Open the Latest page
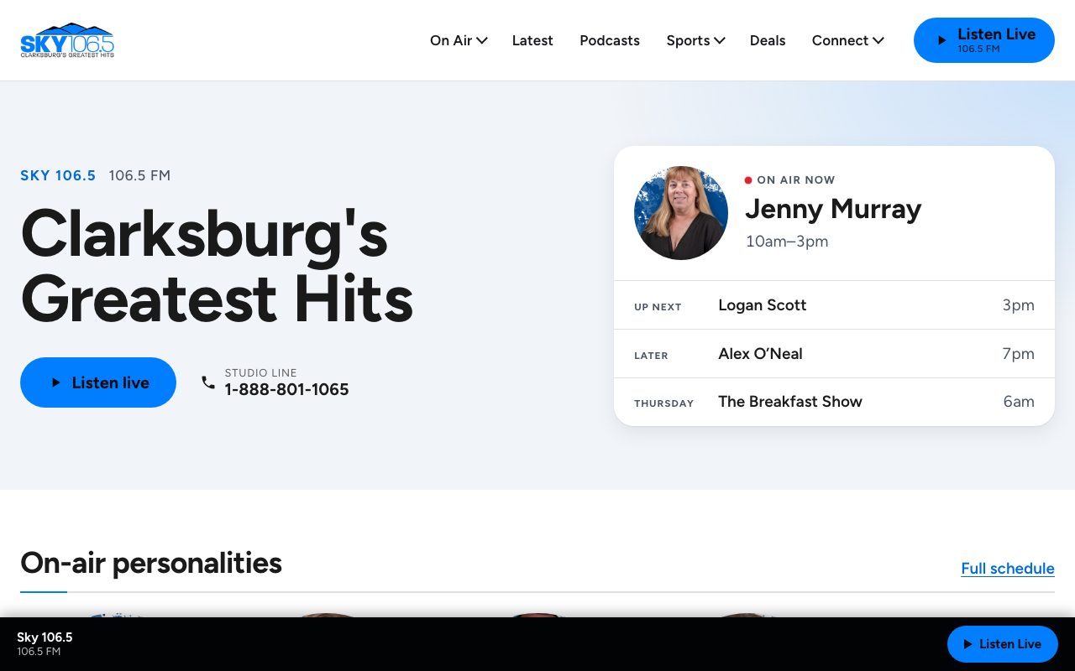1075x671 pixels. (532, 40)
